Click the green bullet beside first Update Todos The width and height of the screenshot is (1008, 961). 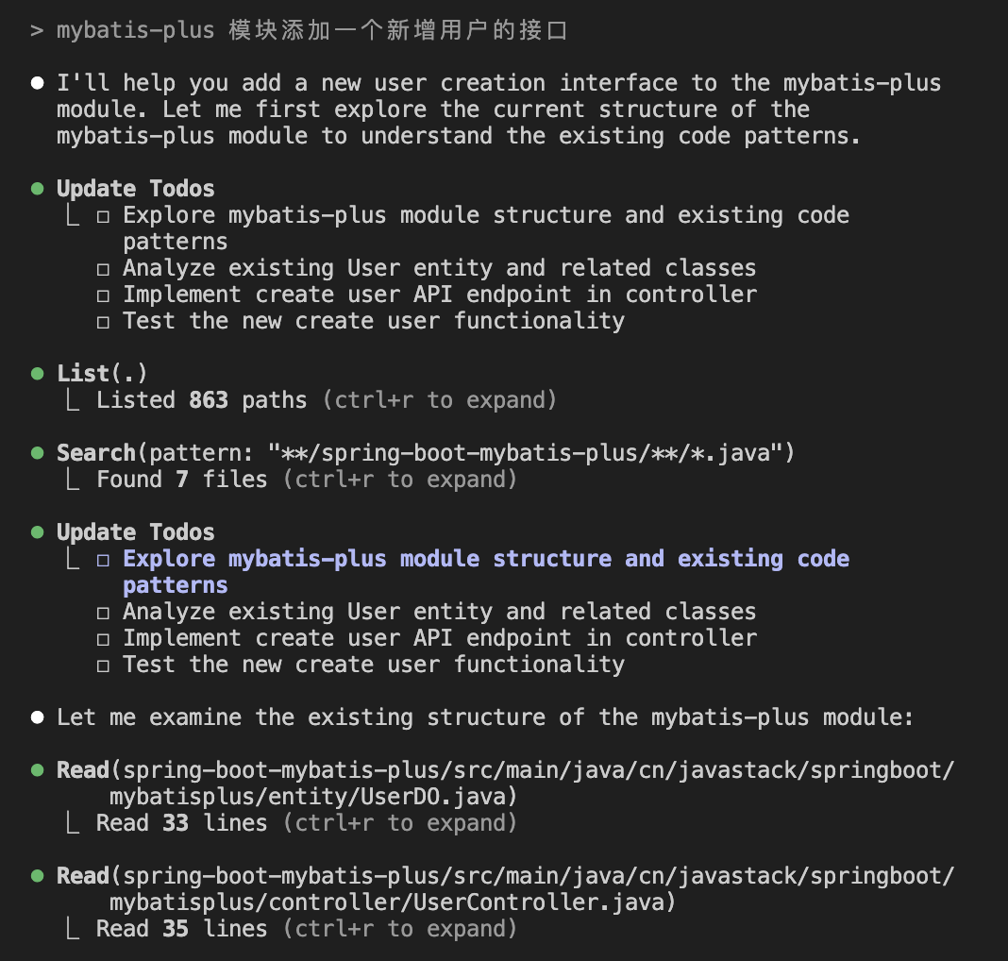(x=37, y=189)
